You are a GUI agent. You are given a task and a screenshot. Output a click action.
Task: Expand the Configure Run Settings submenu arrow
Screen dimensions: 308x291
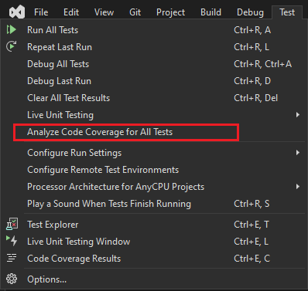tap(298, 153)
